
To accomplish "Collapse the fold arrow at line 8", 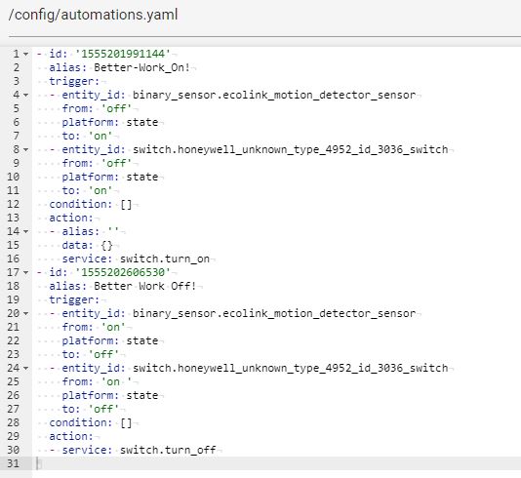I will coord(26,150).
